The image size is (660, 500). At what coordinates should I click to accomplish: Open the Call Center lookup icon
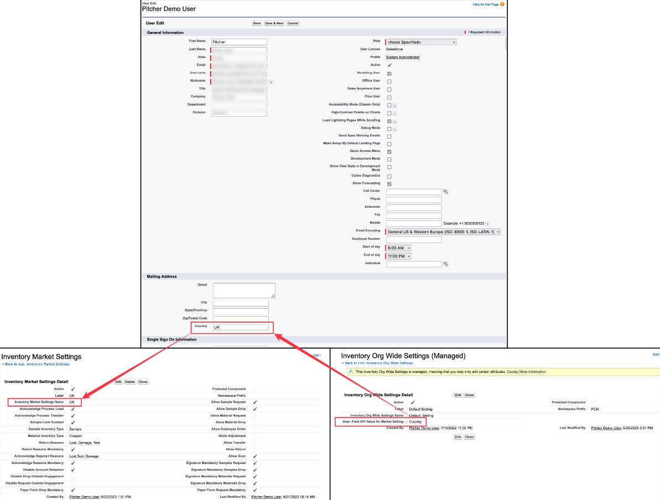point(445,192)
